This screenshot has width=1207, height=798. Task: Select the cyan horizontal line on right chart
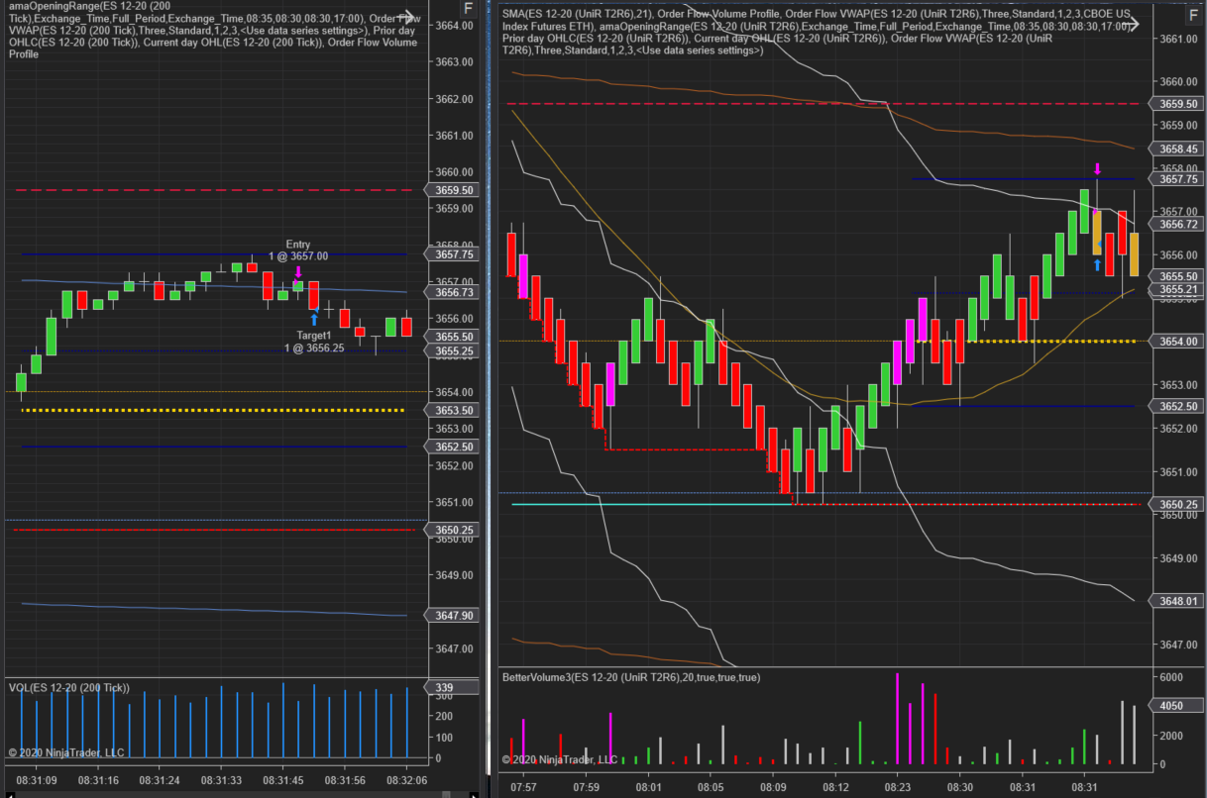tap(652, 504)
